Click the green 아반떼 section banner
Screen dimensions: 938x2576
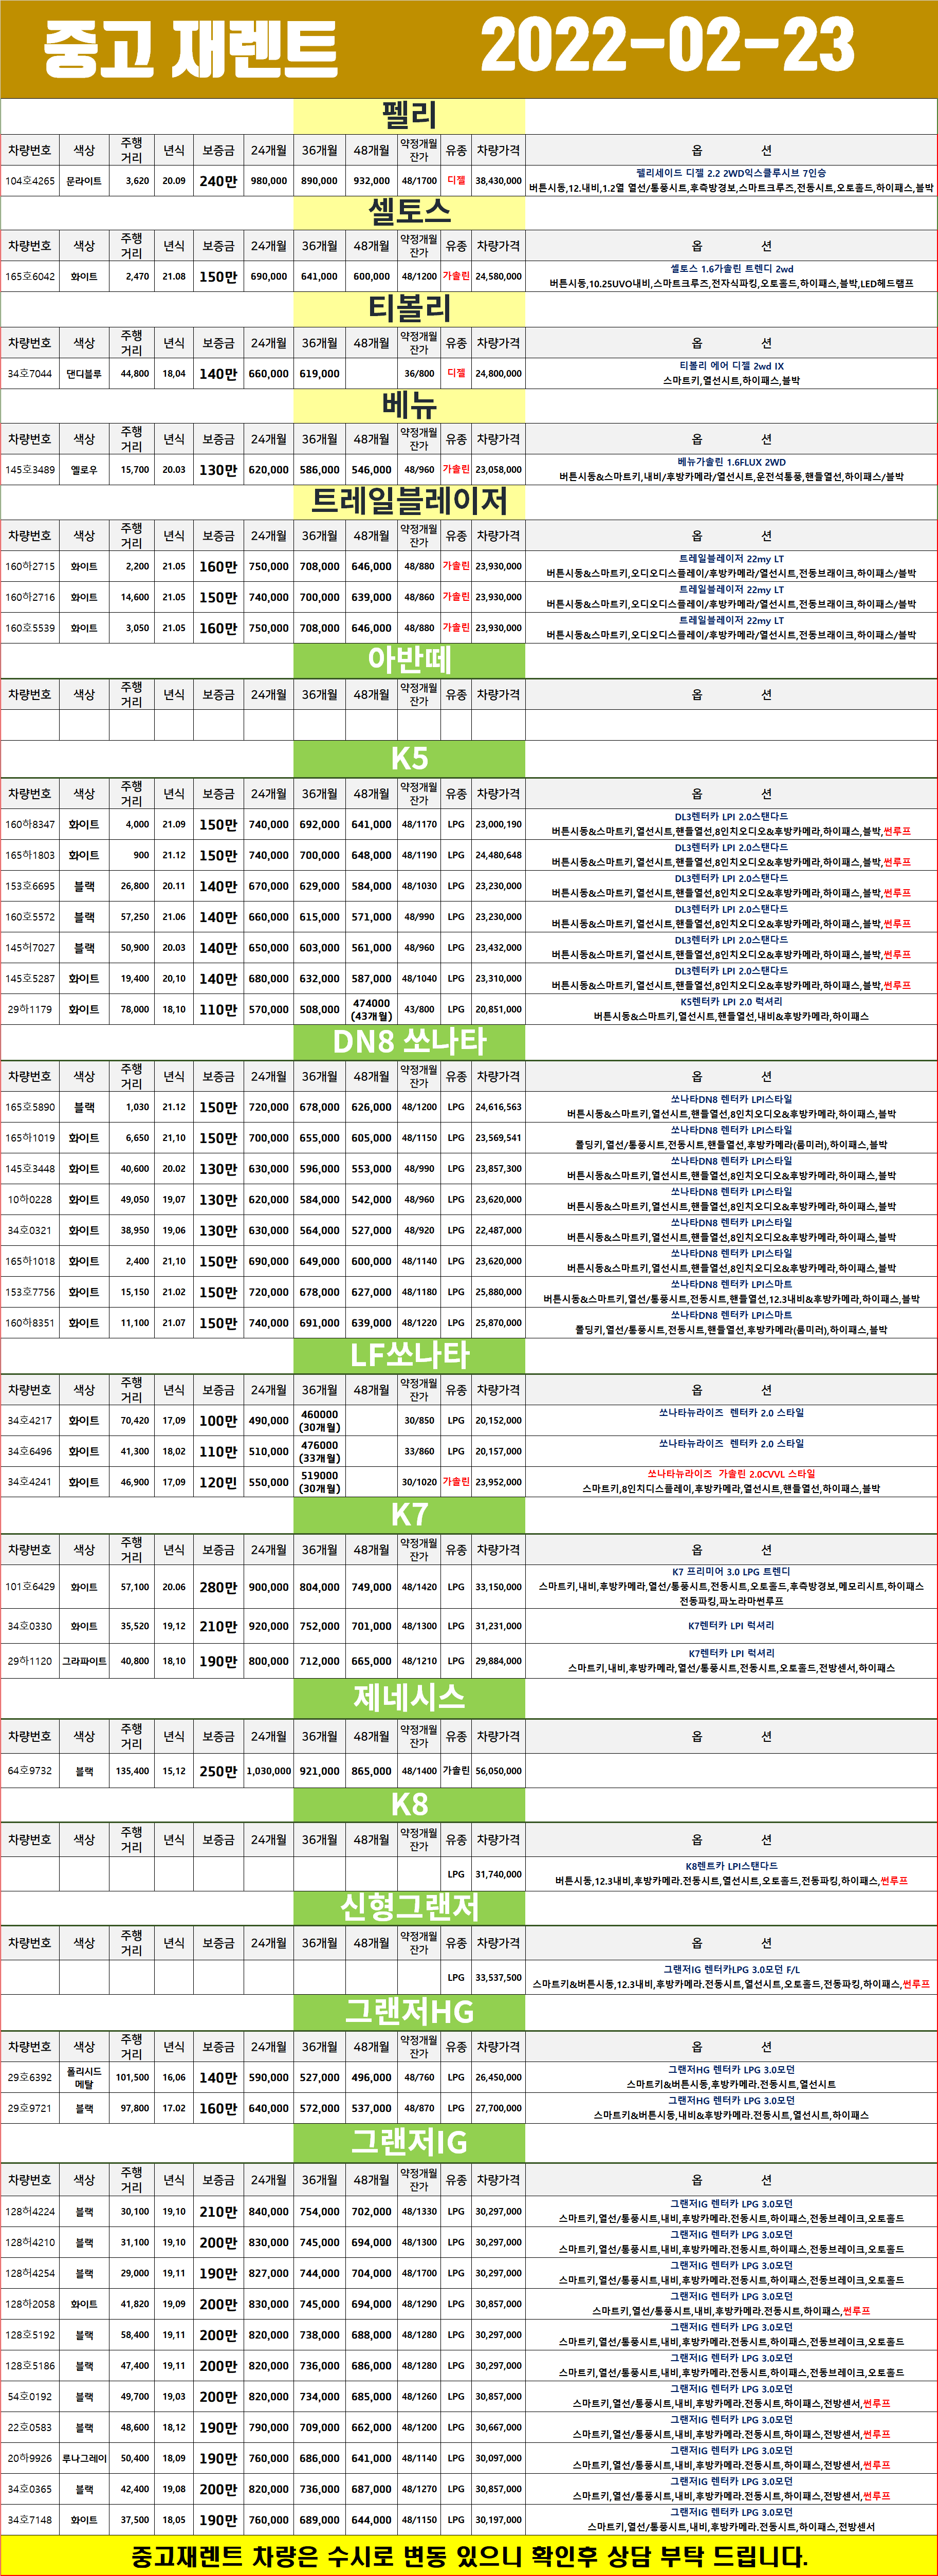point(409,659)
